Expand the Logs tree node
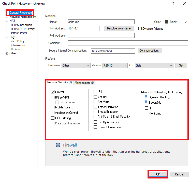This screenshot has width=190, height=179. point(7,37)
